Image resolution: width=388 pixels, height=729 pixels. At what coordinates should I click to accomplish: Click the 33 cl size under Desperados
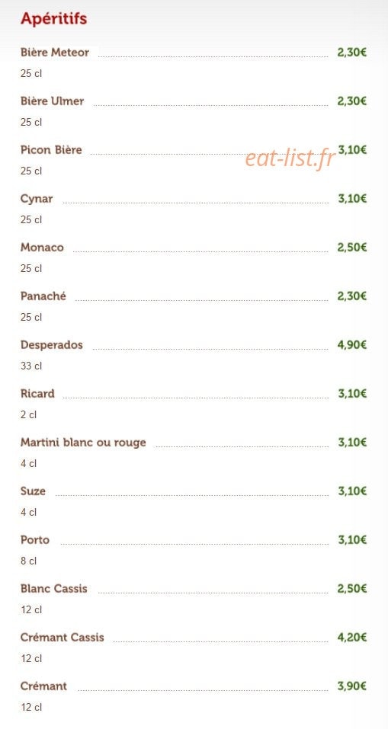click(31, 366)
